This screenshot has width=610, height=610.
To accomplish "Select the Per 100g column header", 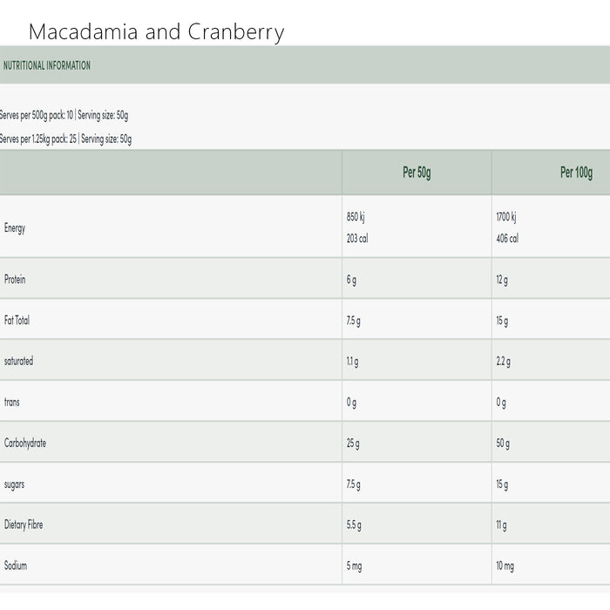I will pyautogui.click(x=576, y=173).
